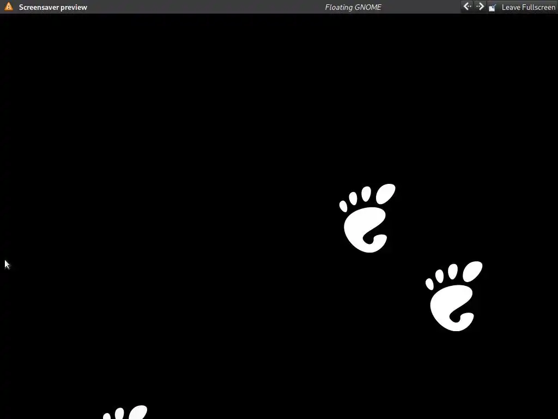Click the Floating GNOME theme name

353,7
